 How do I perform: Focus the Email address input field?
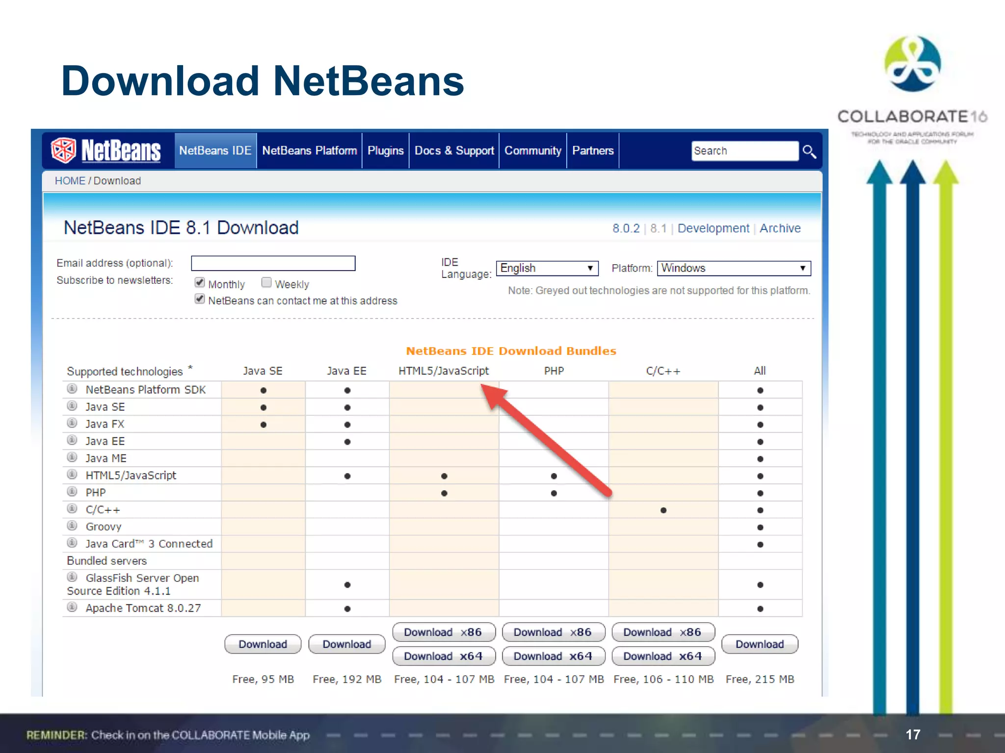pyautogui.click(x=273, y=263)
